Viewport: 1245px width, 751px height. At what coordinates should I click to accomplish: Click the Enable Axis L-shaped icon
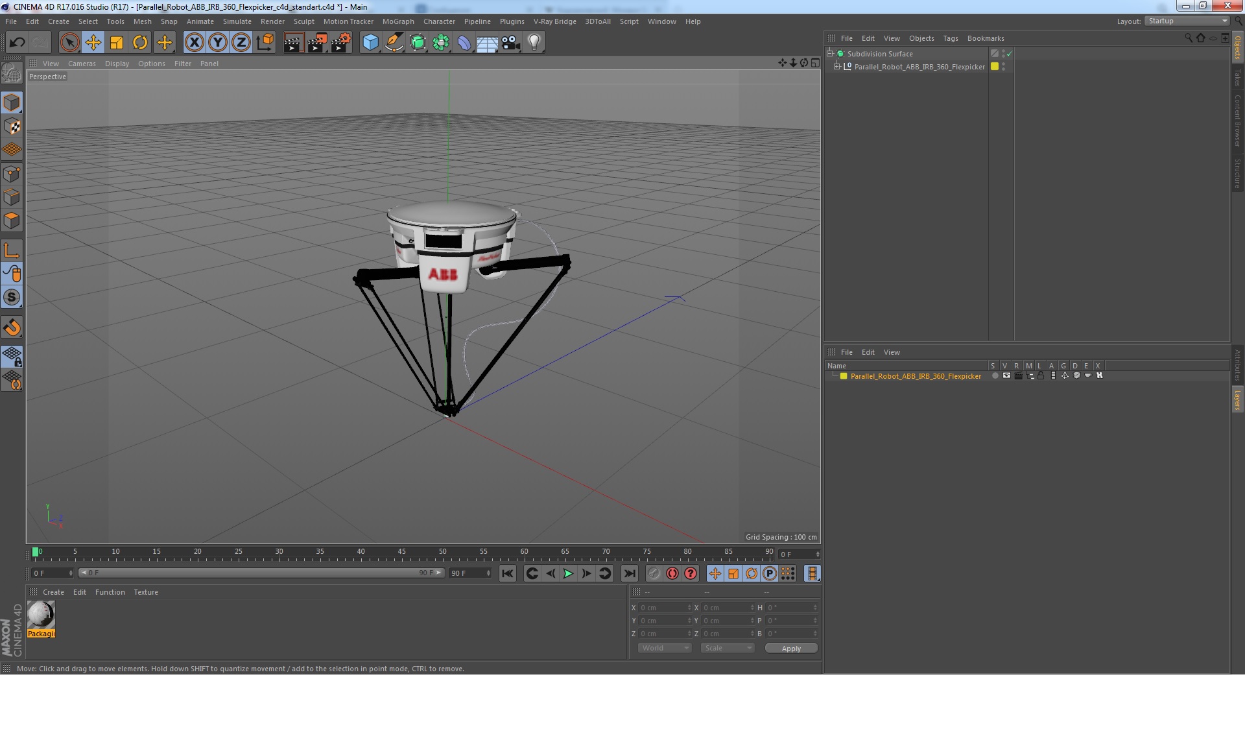12,250
